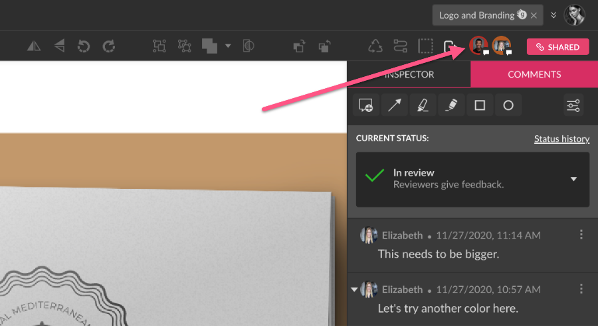Open the pathfinder options dropdown arrow
598x326 pixels.
tap(228, 46)
